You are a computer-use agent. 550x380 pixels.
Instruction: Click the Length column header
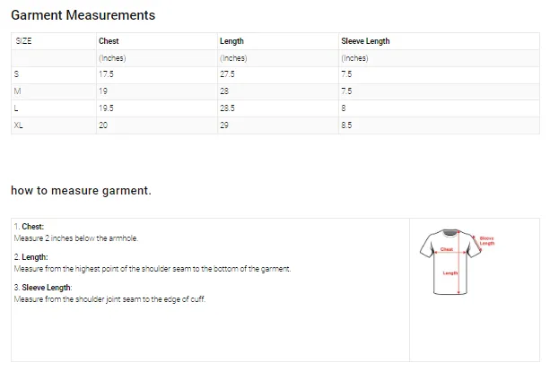pos(231,41)
